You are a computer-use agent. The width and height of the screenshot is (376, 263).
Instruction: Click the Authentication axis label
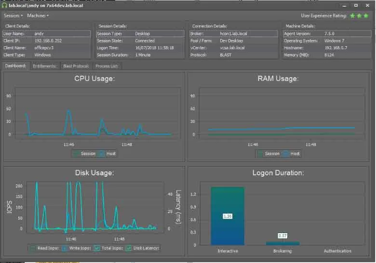(337, 251)
